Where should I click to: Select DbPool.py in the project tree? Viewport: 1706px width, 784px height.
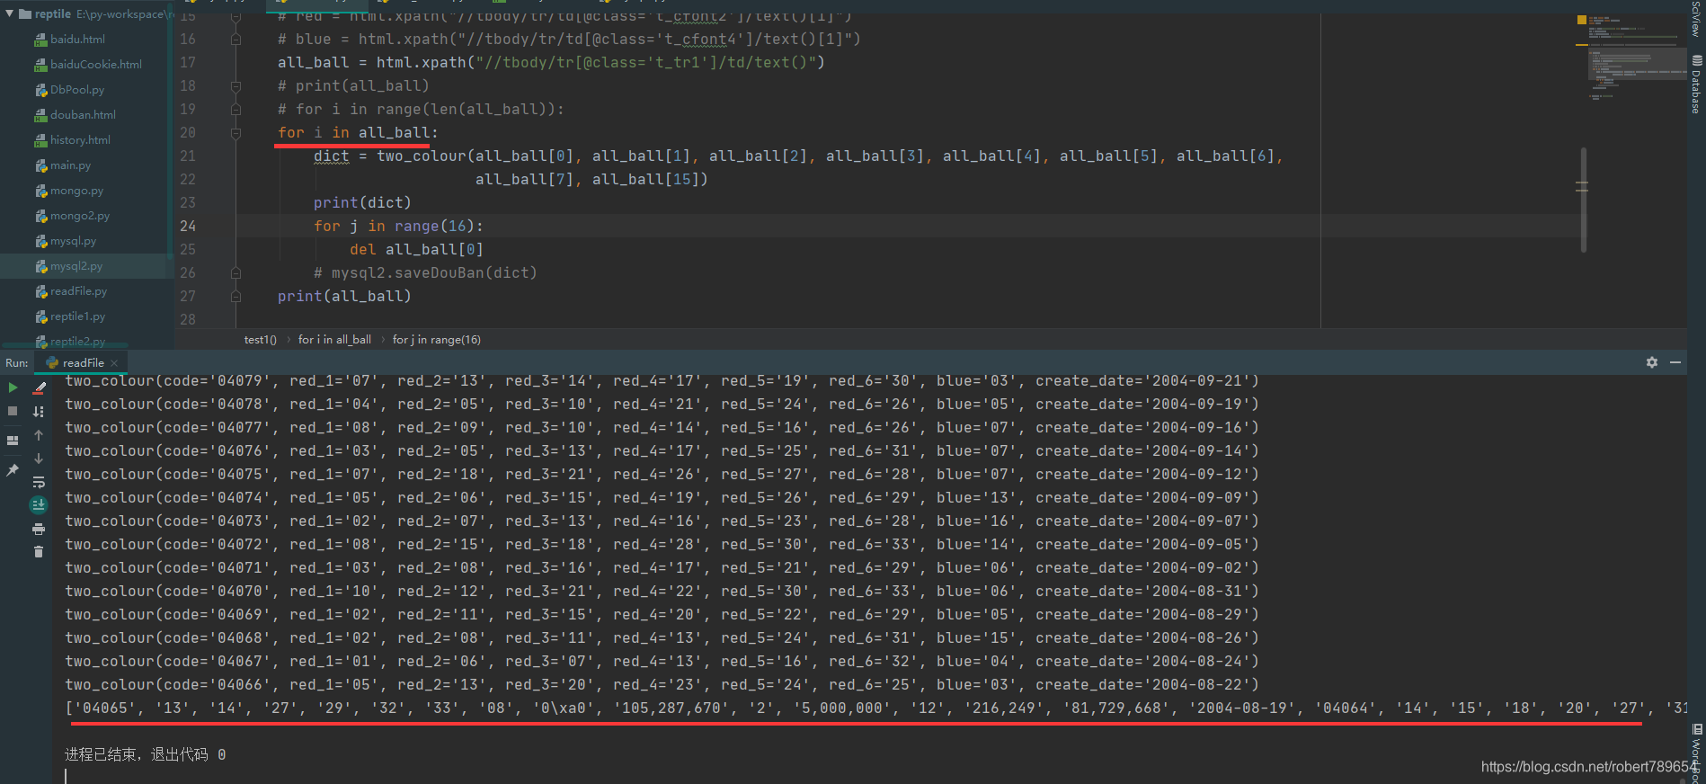coord(77,90)
